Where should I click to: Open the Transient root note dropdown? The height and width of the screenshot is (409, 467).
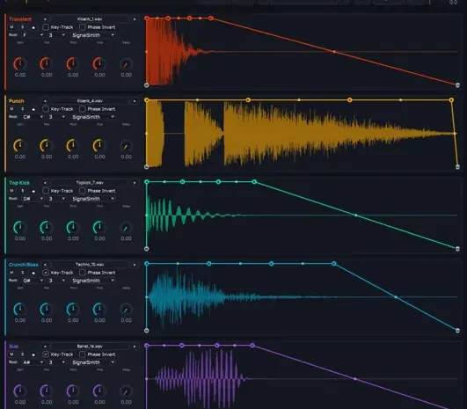(x=33, y=35)
